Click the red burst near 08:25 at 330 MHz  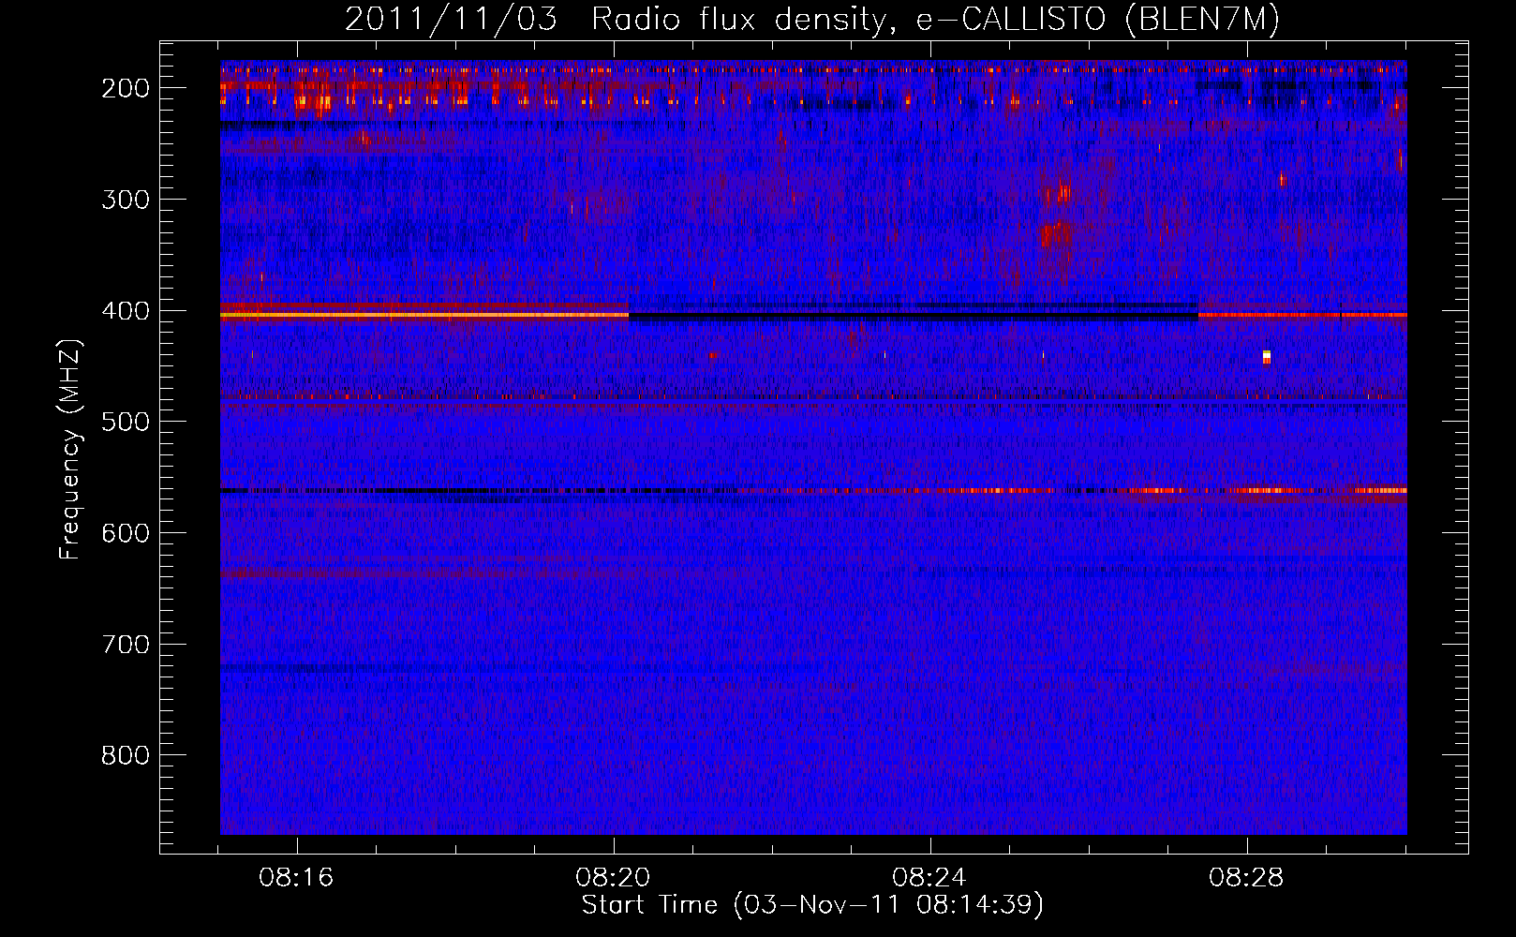(x=1055, y=232)
